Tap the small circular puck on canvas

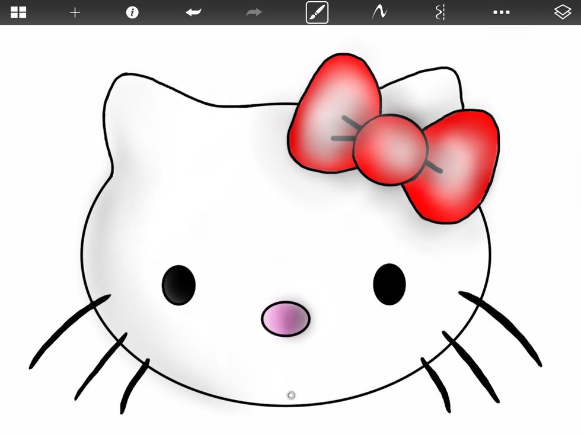point(291,395)
